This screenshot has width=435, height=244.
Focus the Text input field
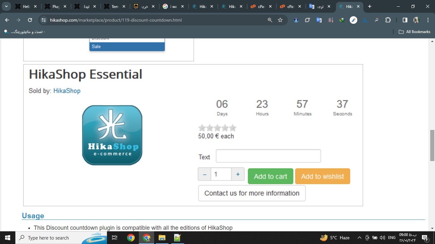[268, 156]
